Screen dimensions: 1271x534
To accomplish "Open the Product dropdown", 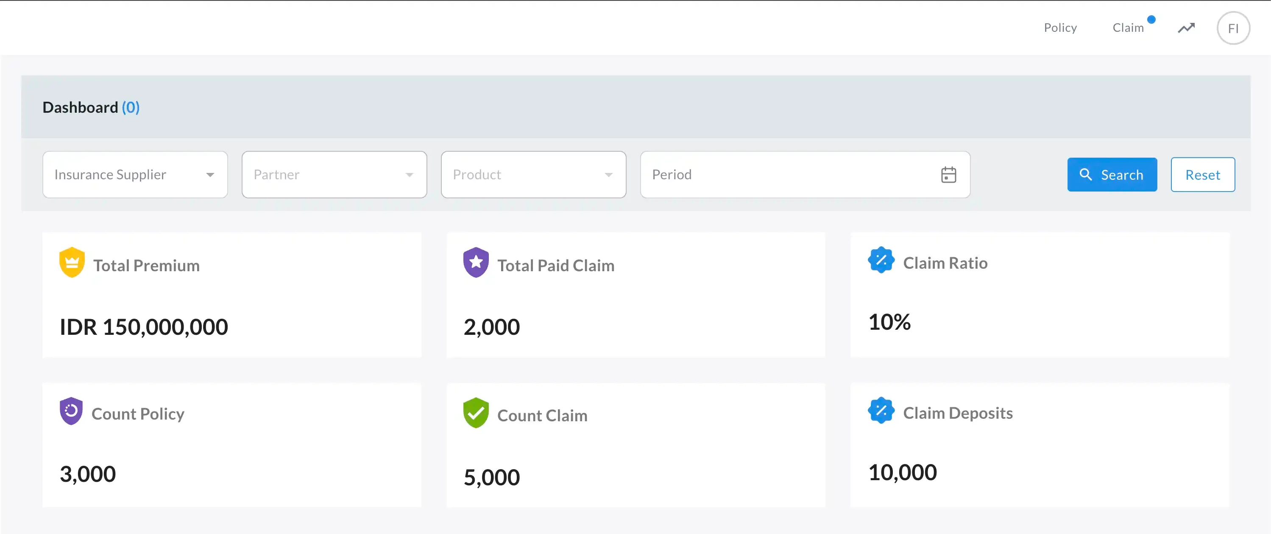I will (x=533, y=175).
